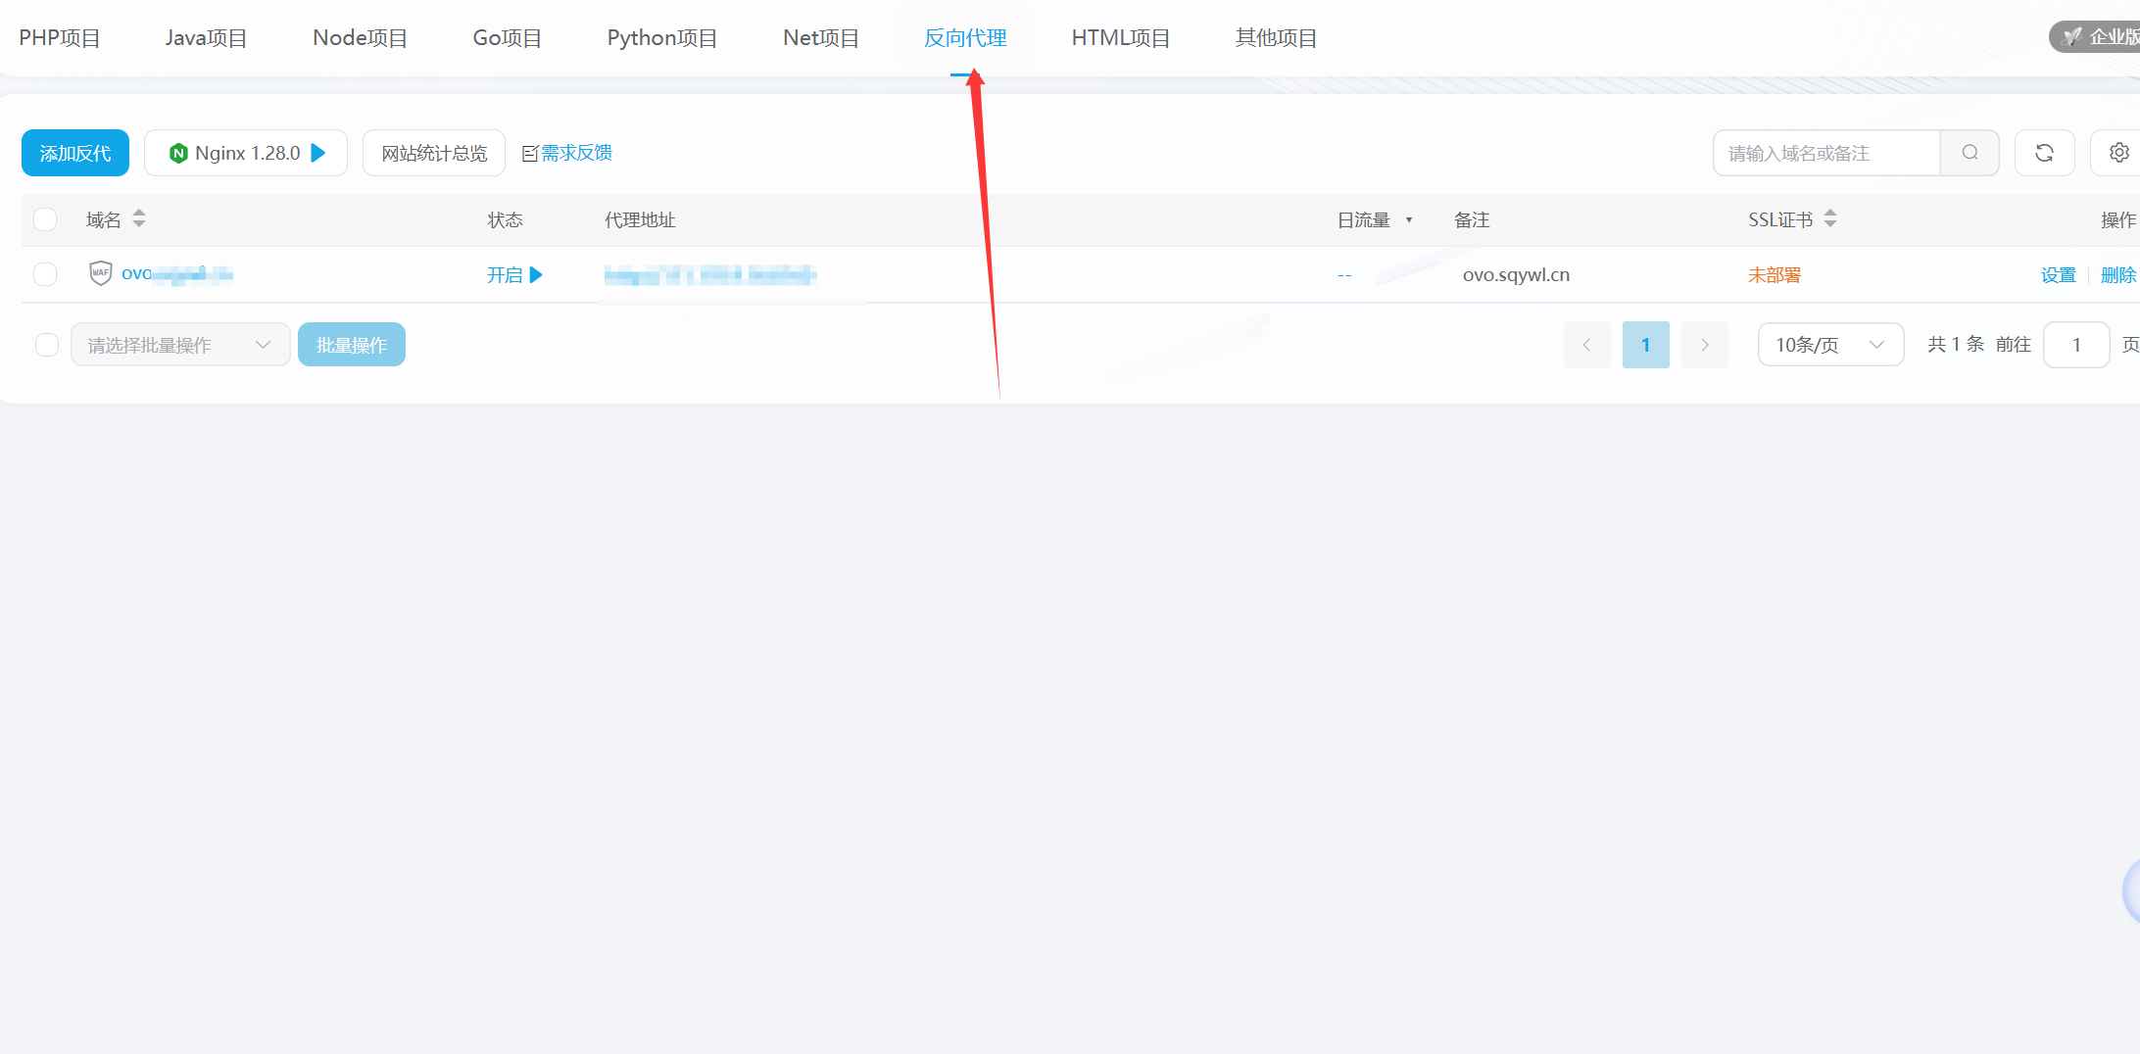Toggle the select-all checkbox in header
This screenshot has width=2140, height=1054.
45,219
